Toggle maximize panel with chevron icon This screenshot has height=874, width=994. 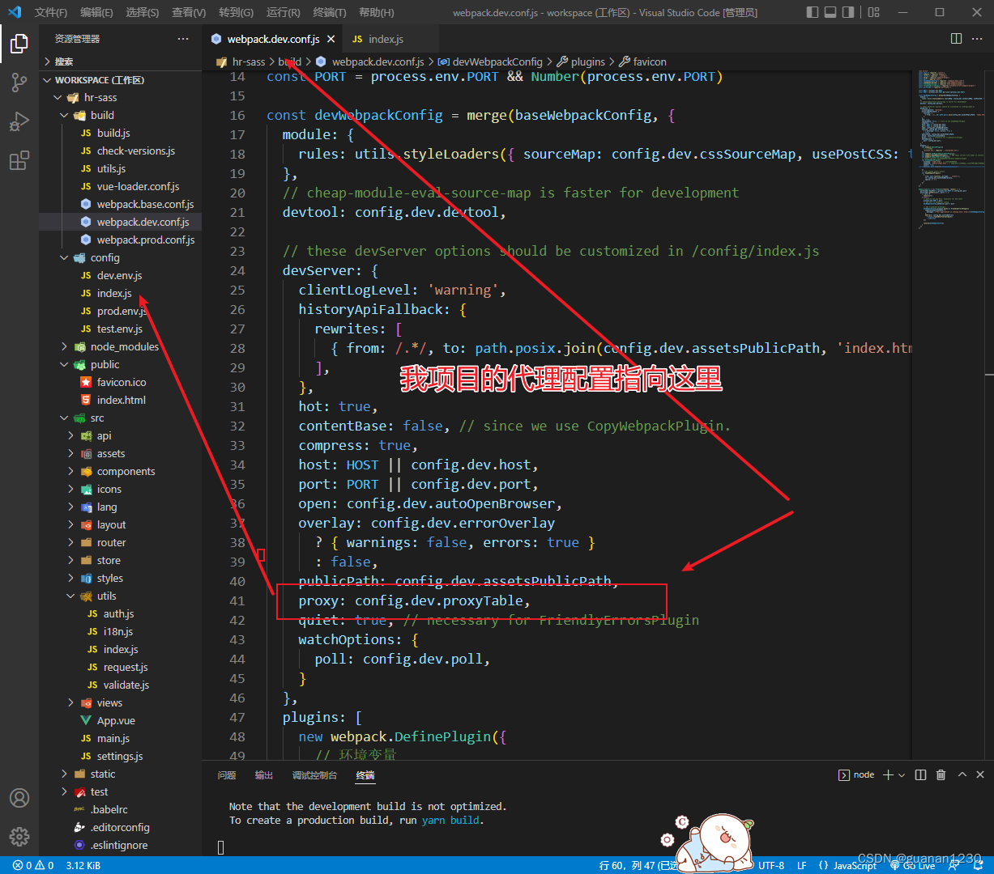pyautogui.click(x=961, y=774)
